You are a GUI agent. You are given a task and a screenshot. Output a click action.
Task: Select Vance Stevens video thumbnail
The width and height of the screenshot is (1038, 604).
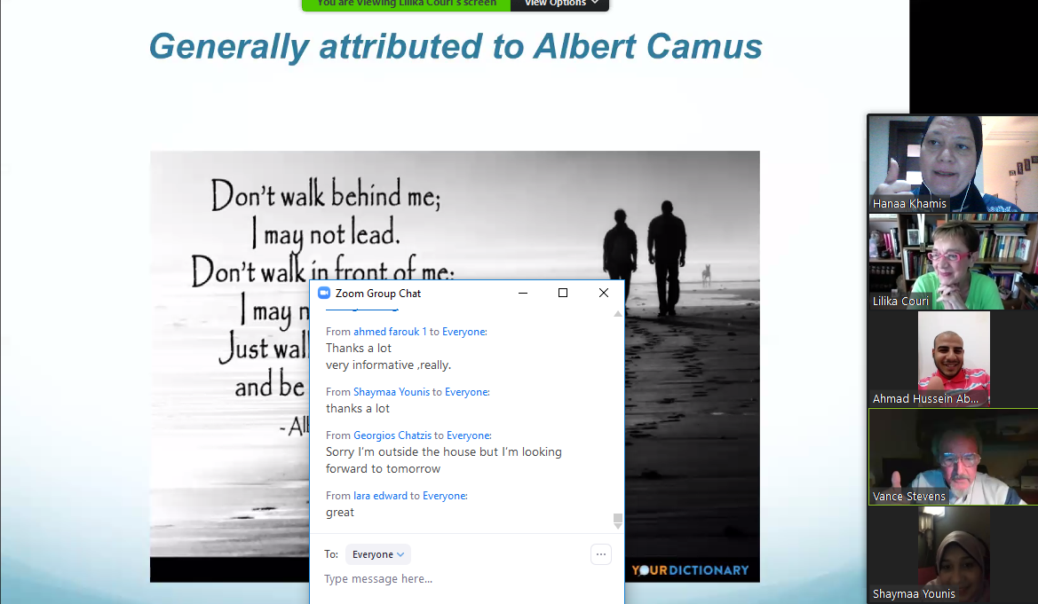[x=953, y=457]
